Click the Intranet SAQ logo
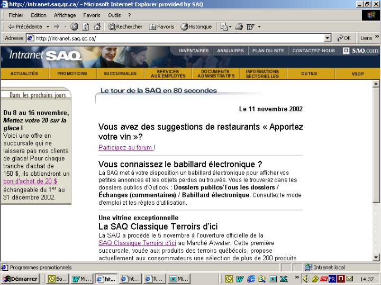381x285 pixels. [45, 55]
